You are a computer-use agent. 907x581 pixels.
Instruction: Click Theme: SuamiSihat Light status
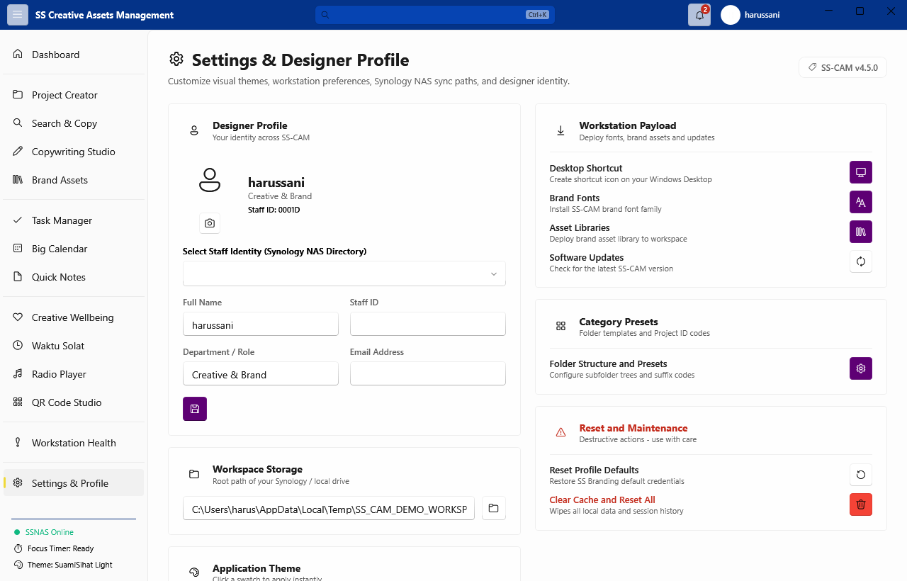click(70, 565)
